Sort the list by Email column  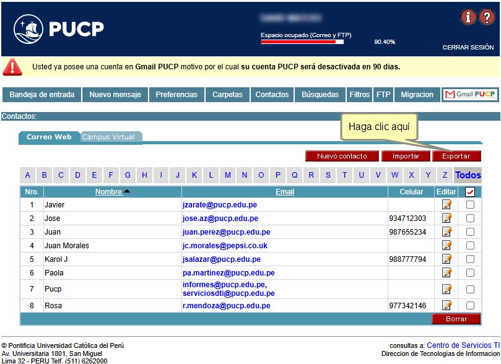tap(285, 192)
